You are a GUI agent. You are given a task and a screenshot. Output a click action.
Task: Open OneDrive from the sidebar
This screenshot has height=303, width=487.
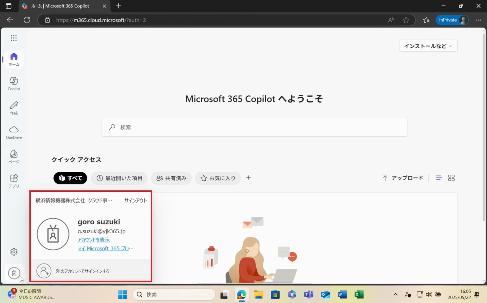[x=14, y=132]
